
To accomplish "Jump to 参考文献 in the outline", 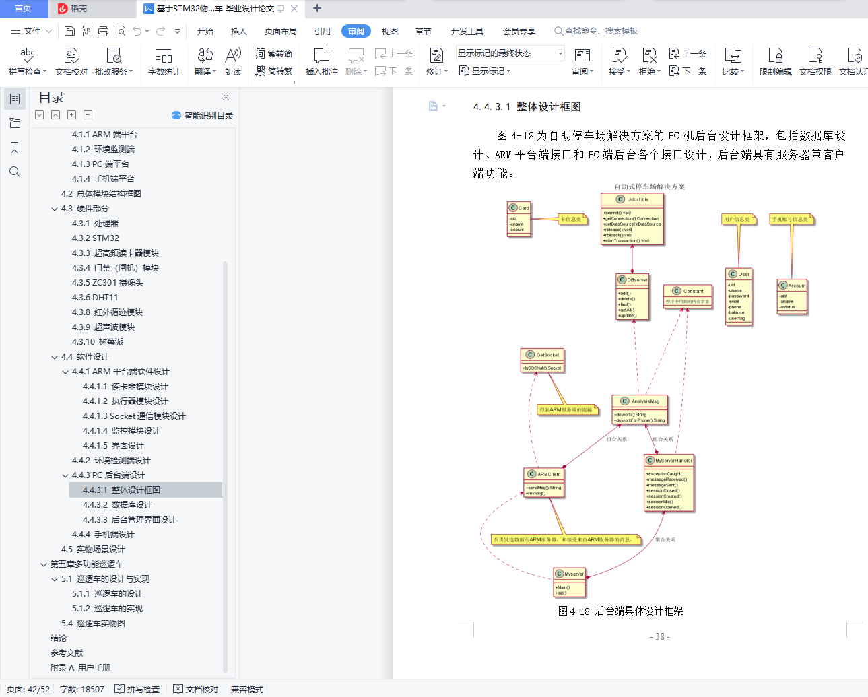I will (67, 653).
